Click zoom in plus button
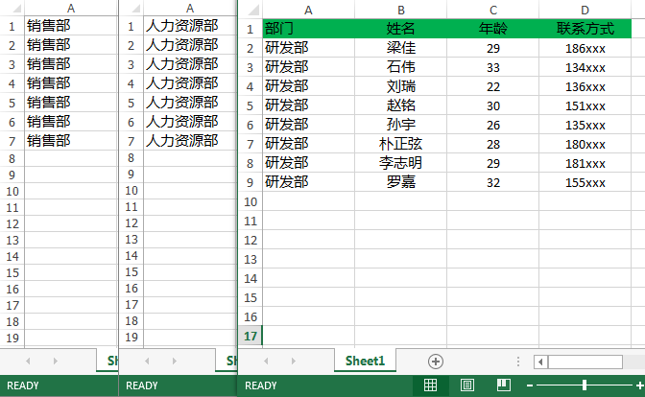 coord(639,385)
